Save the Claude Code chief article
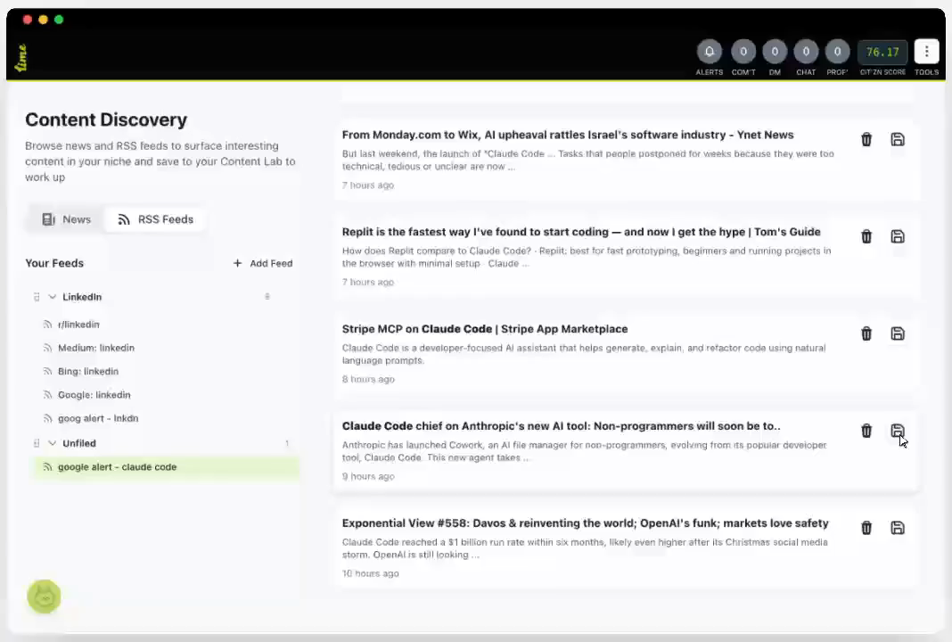 pos(898,432)
